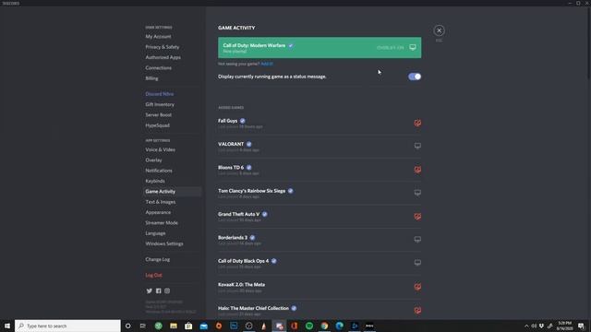
Task: Open Discord's Twitter icon link
Action: point(150,291)
